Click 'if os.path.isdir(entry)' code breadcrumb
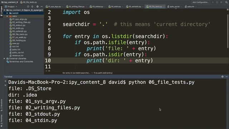The height and width of the screenshot is (129, 229). [x=103, y=73]
